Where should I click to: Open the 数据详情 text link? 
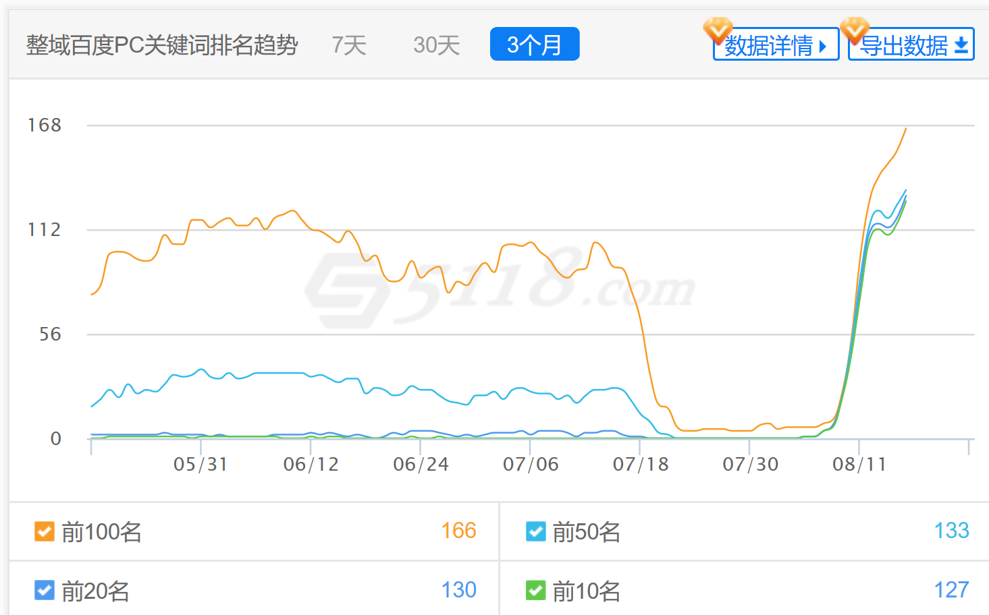768,46
